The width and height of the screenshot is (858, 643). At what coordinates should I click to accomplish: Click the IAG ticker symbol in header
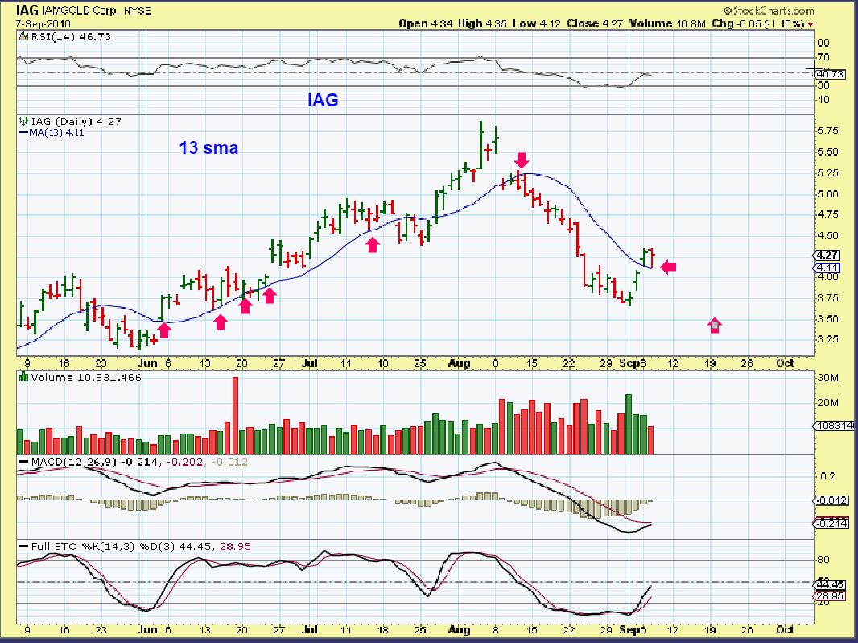27,10
